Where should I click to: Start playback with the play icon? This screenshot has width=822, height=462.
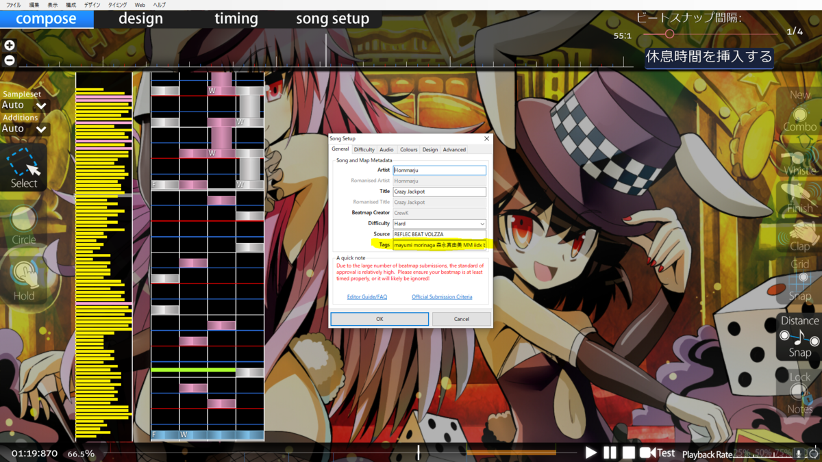coord(590,452)
